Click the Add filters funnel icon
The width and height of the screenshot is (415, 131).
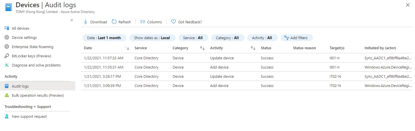(x=286, y=37)
